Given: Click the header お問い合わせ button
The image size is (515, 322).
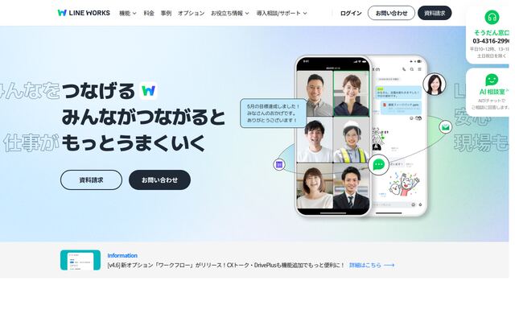Looking at the screenshot, I should (x=391, y=13).
